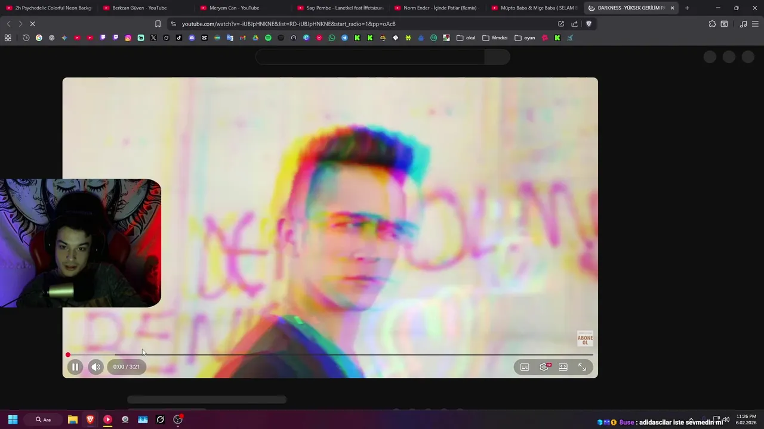Go back to the previous page
The image size is (764, 429).
coord(8,24)
